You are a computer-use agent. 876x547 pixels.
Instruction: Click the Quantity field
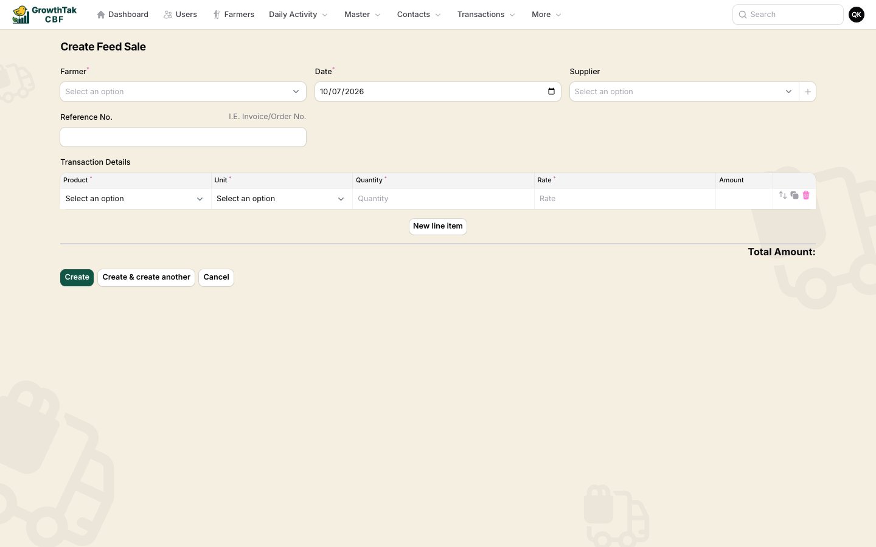click(443, 199)
